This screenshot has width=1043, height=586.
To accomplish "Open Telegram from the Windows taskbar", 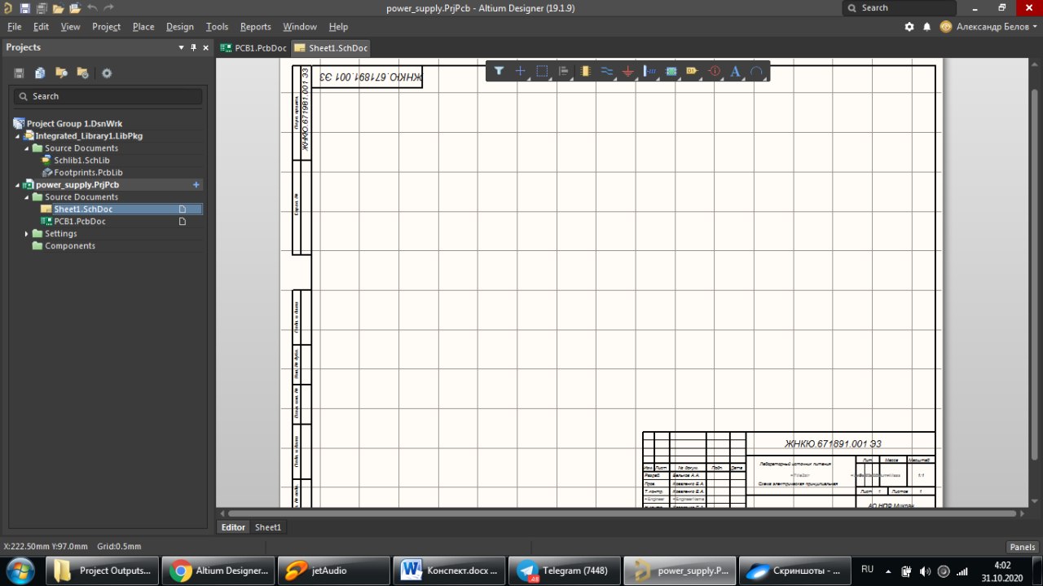I will (x=563, y=571).
